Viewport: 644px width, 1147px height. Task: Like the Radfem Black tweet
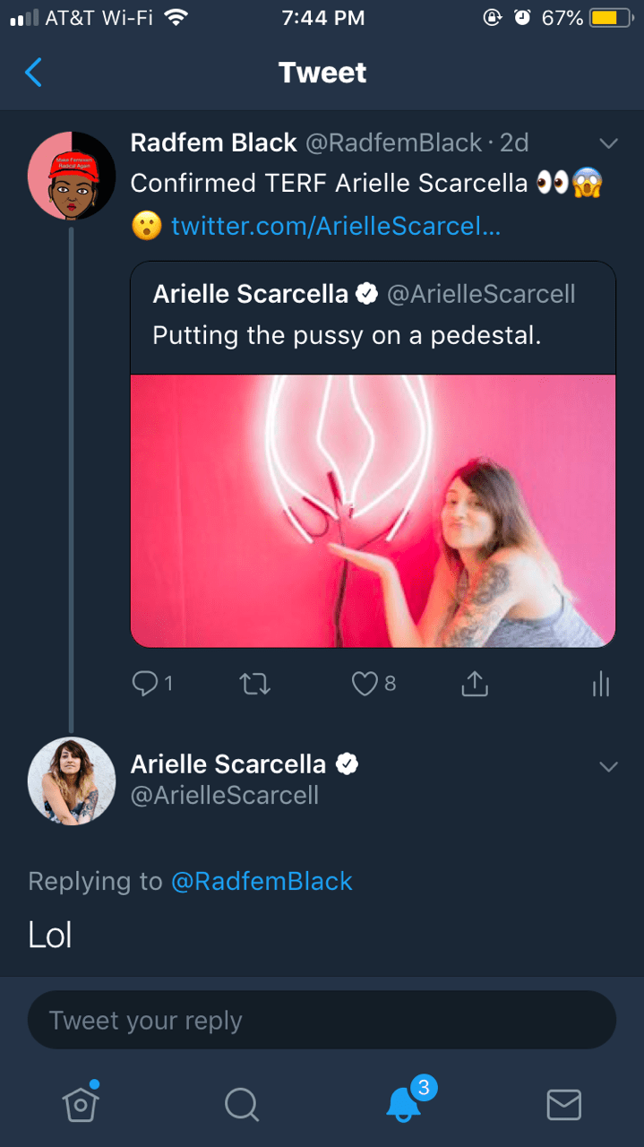365,685
